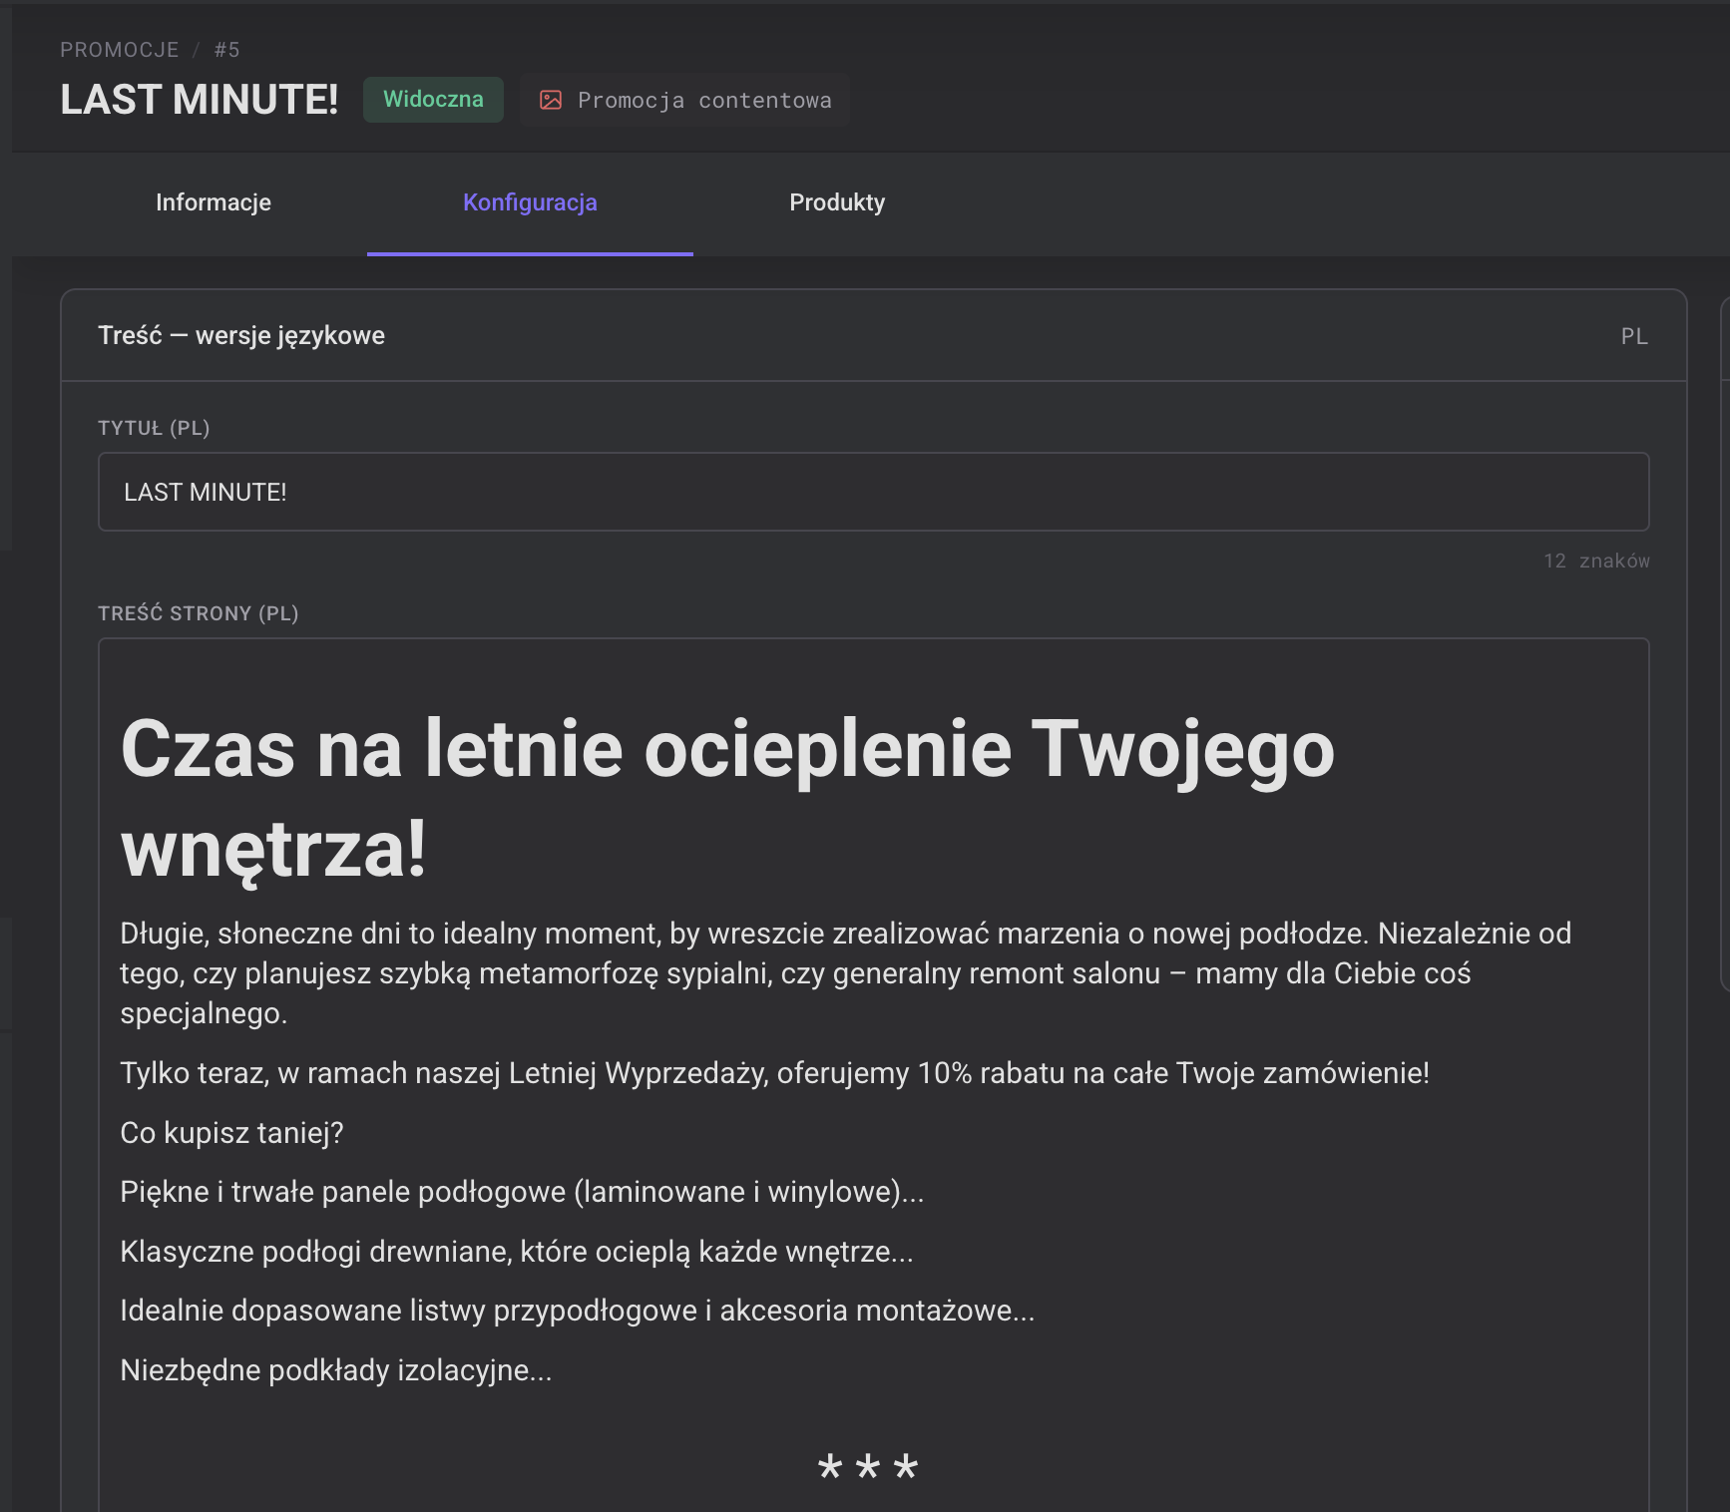Viewport: 1730px width, 1512px height.
Task: Click the paragraph starting 'Długie, słoneczne dni'
Action: coord(846,973)
